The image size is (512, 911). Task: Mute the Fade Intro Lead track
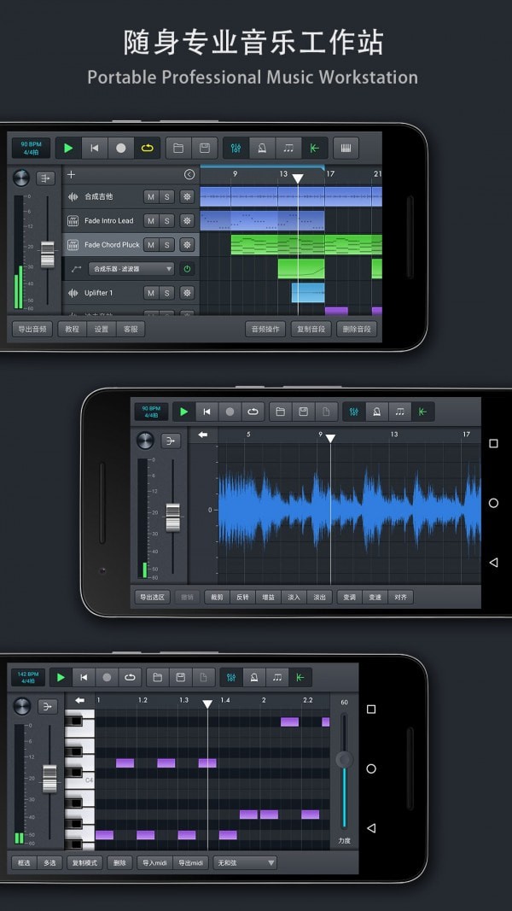click(x=151, y=221)
